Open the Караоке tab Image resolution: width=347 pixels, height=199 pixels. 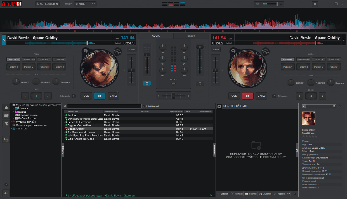point(280,194)
